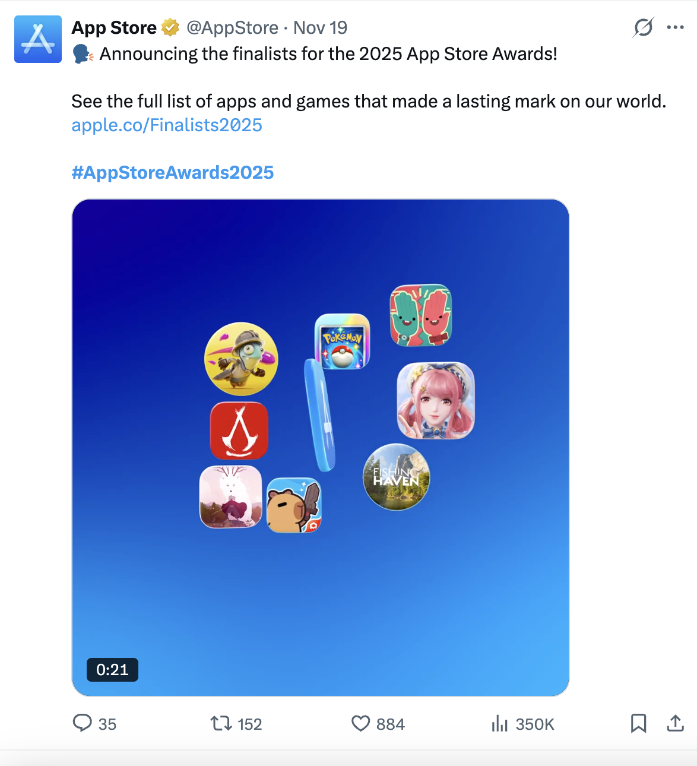Screen dimensions: 697x766
Task: Click the Pokémon app icon in video
Action: pyautogui.click(x=342, y=341)
